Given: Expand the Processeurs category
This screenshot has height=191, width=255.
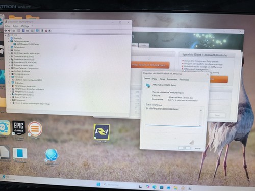Looking at the screenshot, I should (11, 100).
